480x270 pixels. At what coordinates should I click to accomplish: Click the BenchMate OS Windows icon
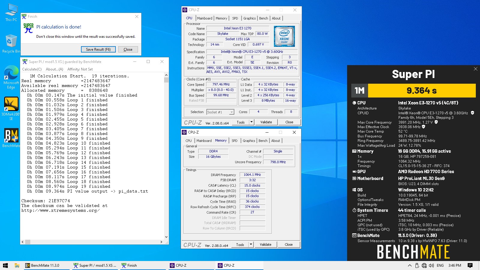tap(354, 190)
